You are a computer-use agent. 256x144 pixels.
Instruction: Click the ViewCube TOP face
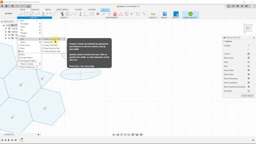pyautogui.click(x=248, y=28)
